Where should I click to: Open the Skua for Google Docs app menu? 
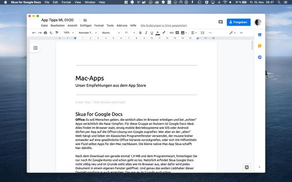26,2
